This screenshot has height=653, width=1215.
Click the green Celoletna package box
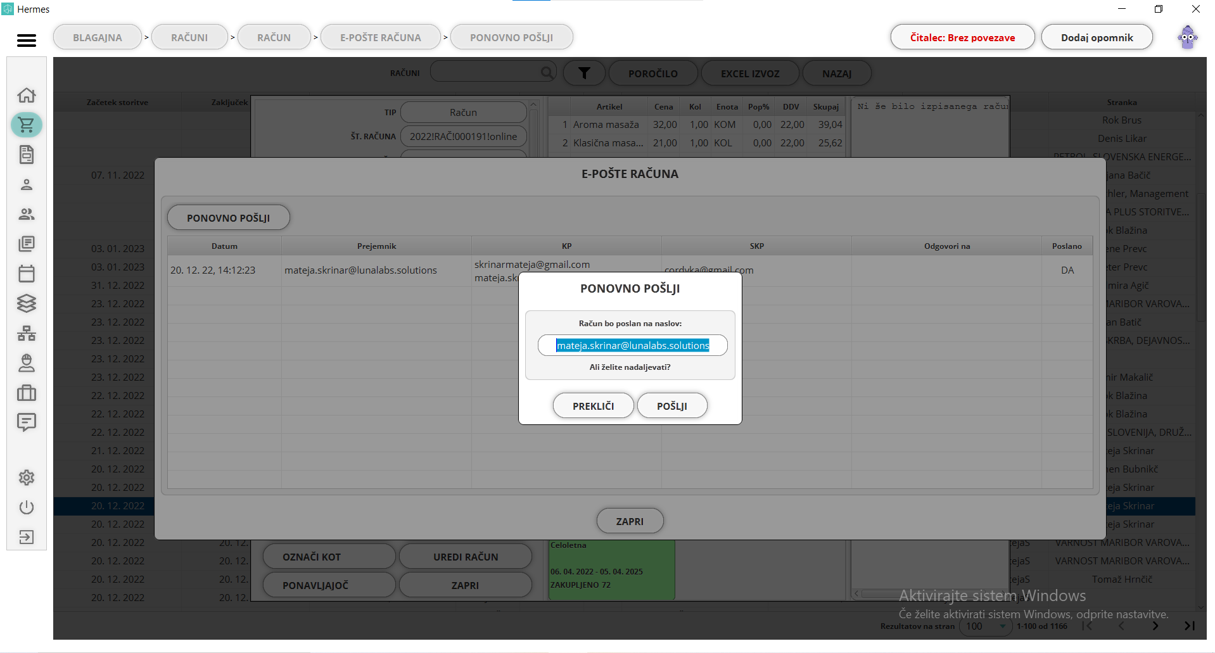point(611,569)
